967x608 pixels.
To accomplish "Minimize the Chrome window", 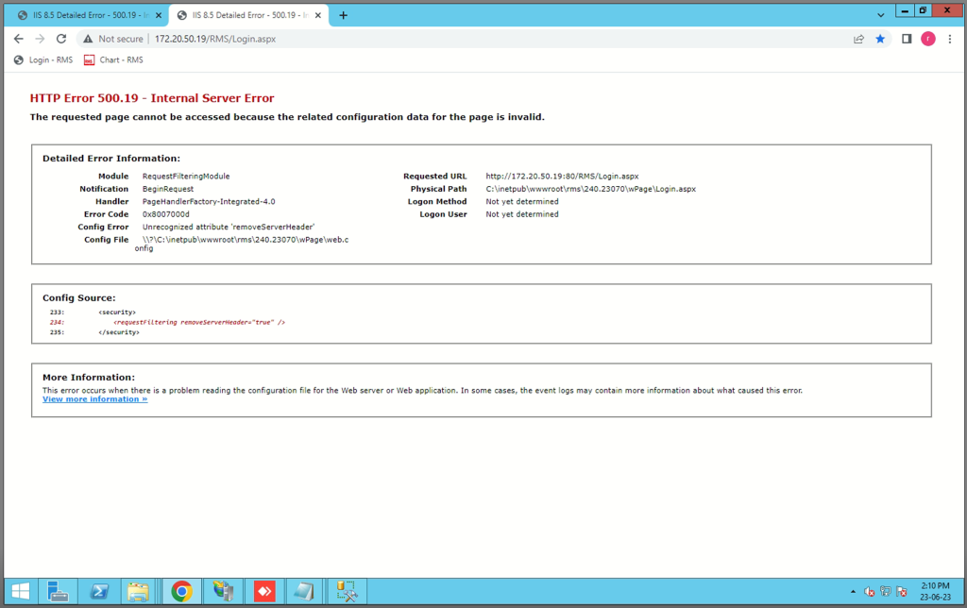I will [x=905, y=10].
